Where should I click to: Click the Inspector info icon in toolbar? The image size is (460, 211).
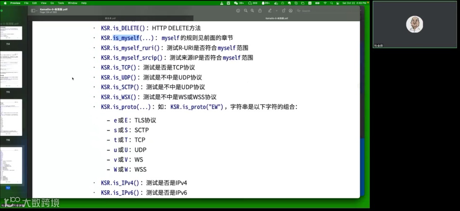pyautogui.click(x=238, y=11)
